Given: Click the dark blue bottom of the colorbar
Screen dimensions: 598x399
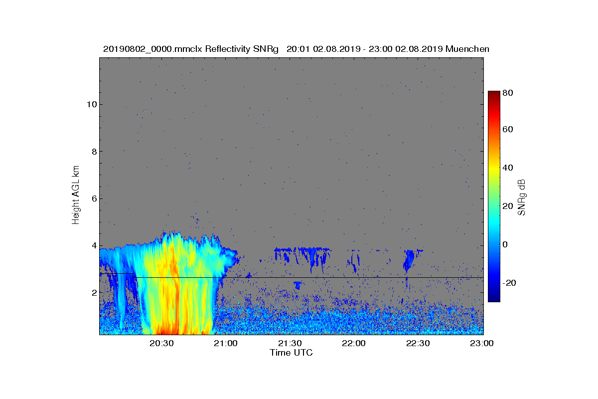Looking at the screenshot, I should pyautogui.click(x=494, y=297).
